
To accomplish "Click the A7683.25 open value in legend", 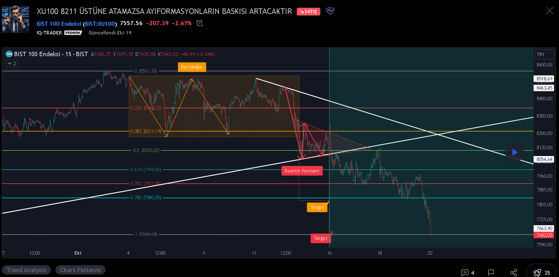I will pyautogui.click(x=102, y=54).
